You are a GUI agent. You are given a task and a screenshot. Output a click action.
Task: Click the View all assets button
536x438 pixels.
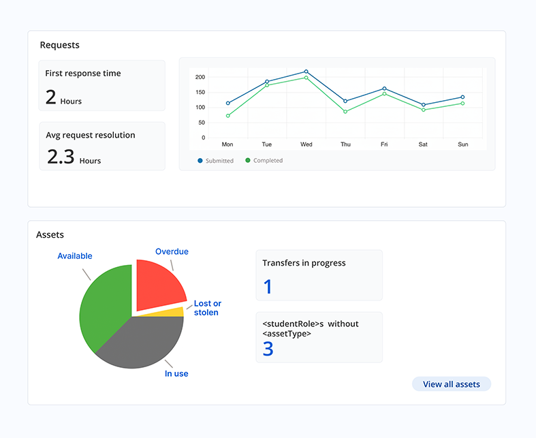coord(451,384)
